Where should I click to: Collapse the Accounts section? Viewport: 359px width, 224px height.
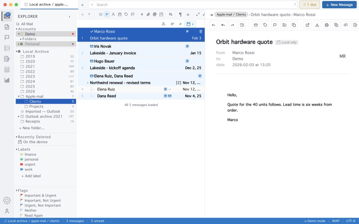[x=17, y=29]
